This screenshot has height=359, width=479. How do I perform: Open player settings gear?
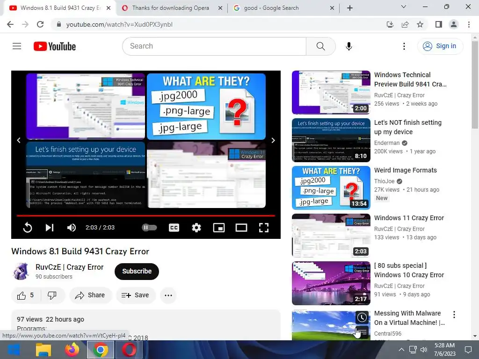(196, 228)
